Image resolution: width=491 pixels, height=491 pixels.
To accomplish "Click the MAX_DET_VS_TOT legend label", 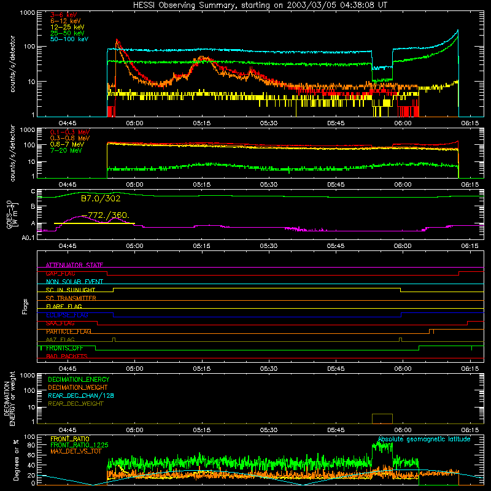I will pyautogui.click(x=75, y=451).
